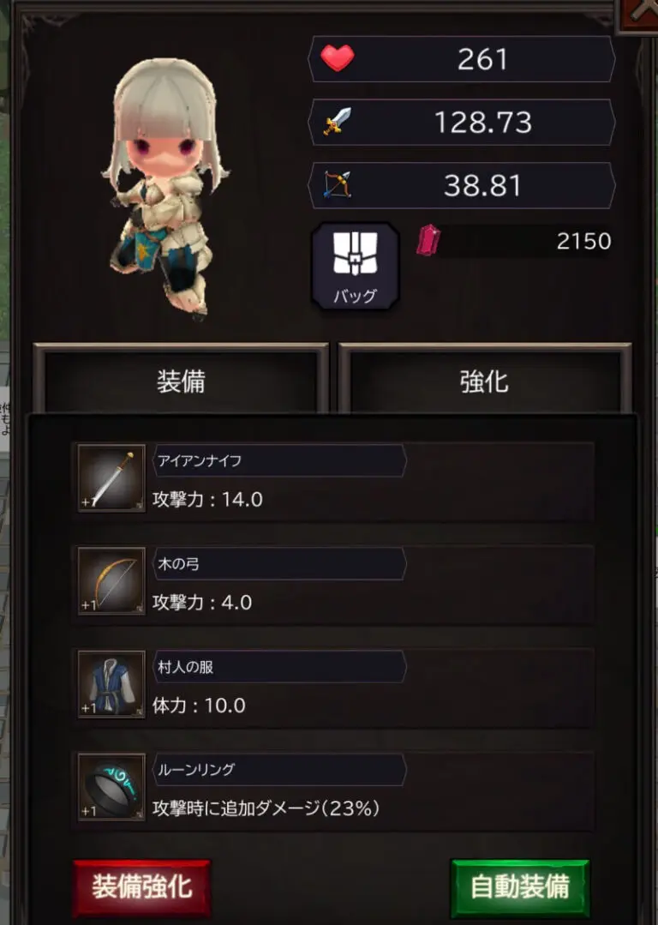Switch to the 強化 enhancement tab
This screenshot has height=925, width=658.
point(485,381)
